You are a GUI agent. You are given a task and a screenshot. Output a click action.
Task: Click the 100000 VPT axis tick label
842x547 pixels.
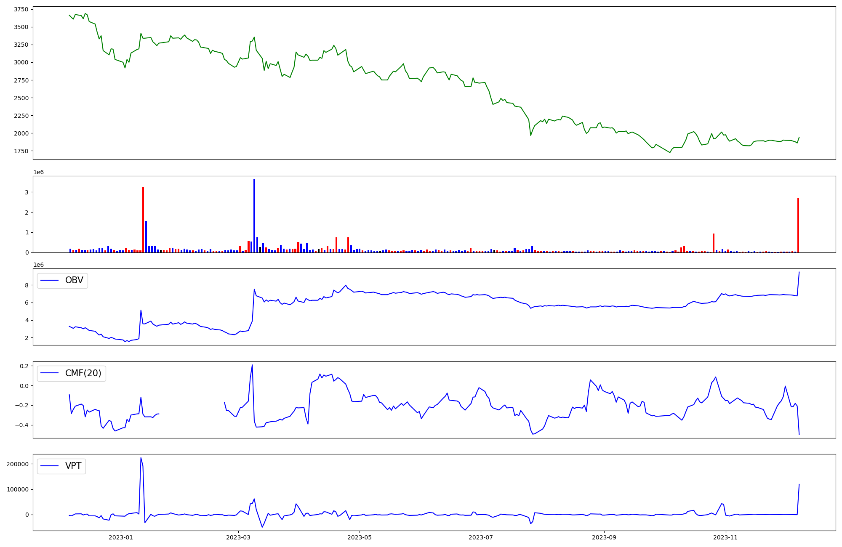pos(18,489)
